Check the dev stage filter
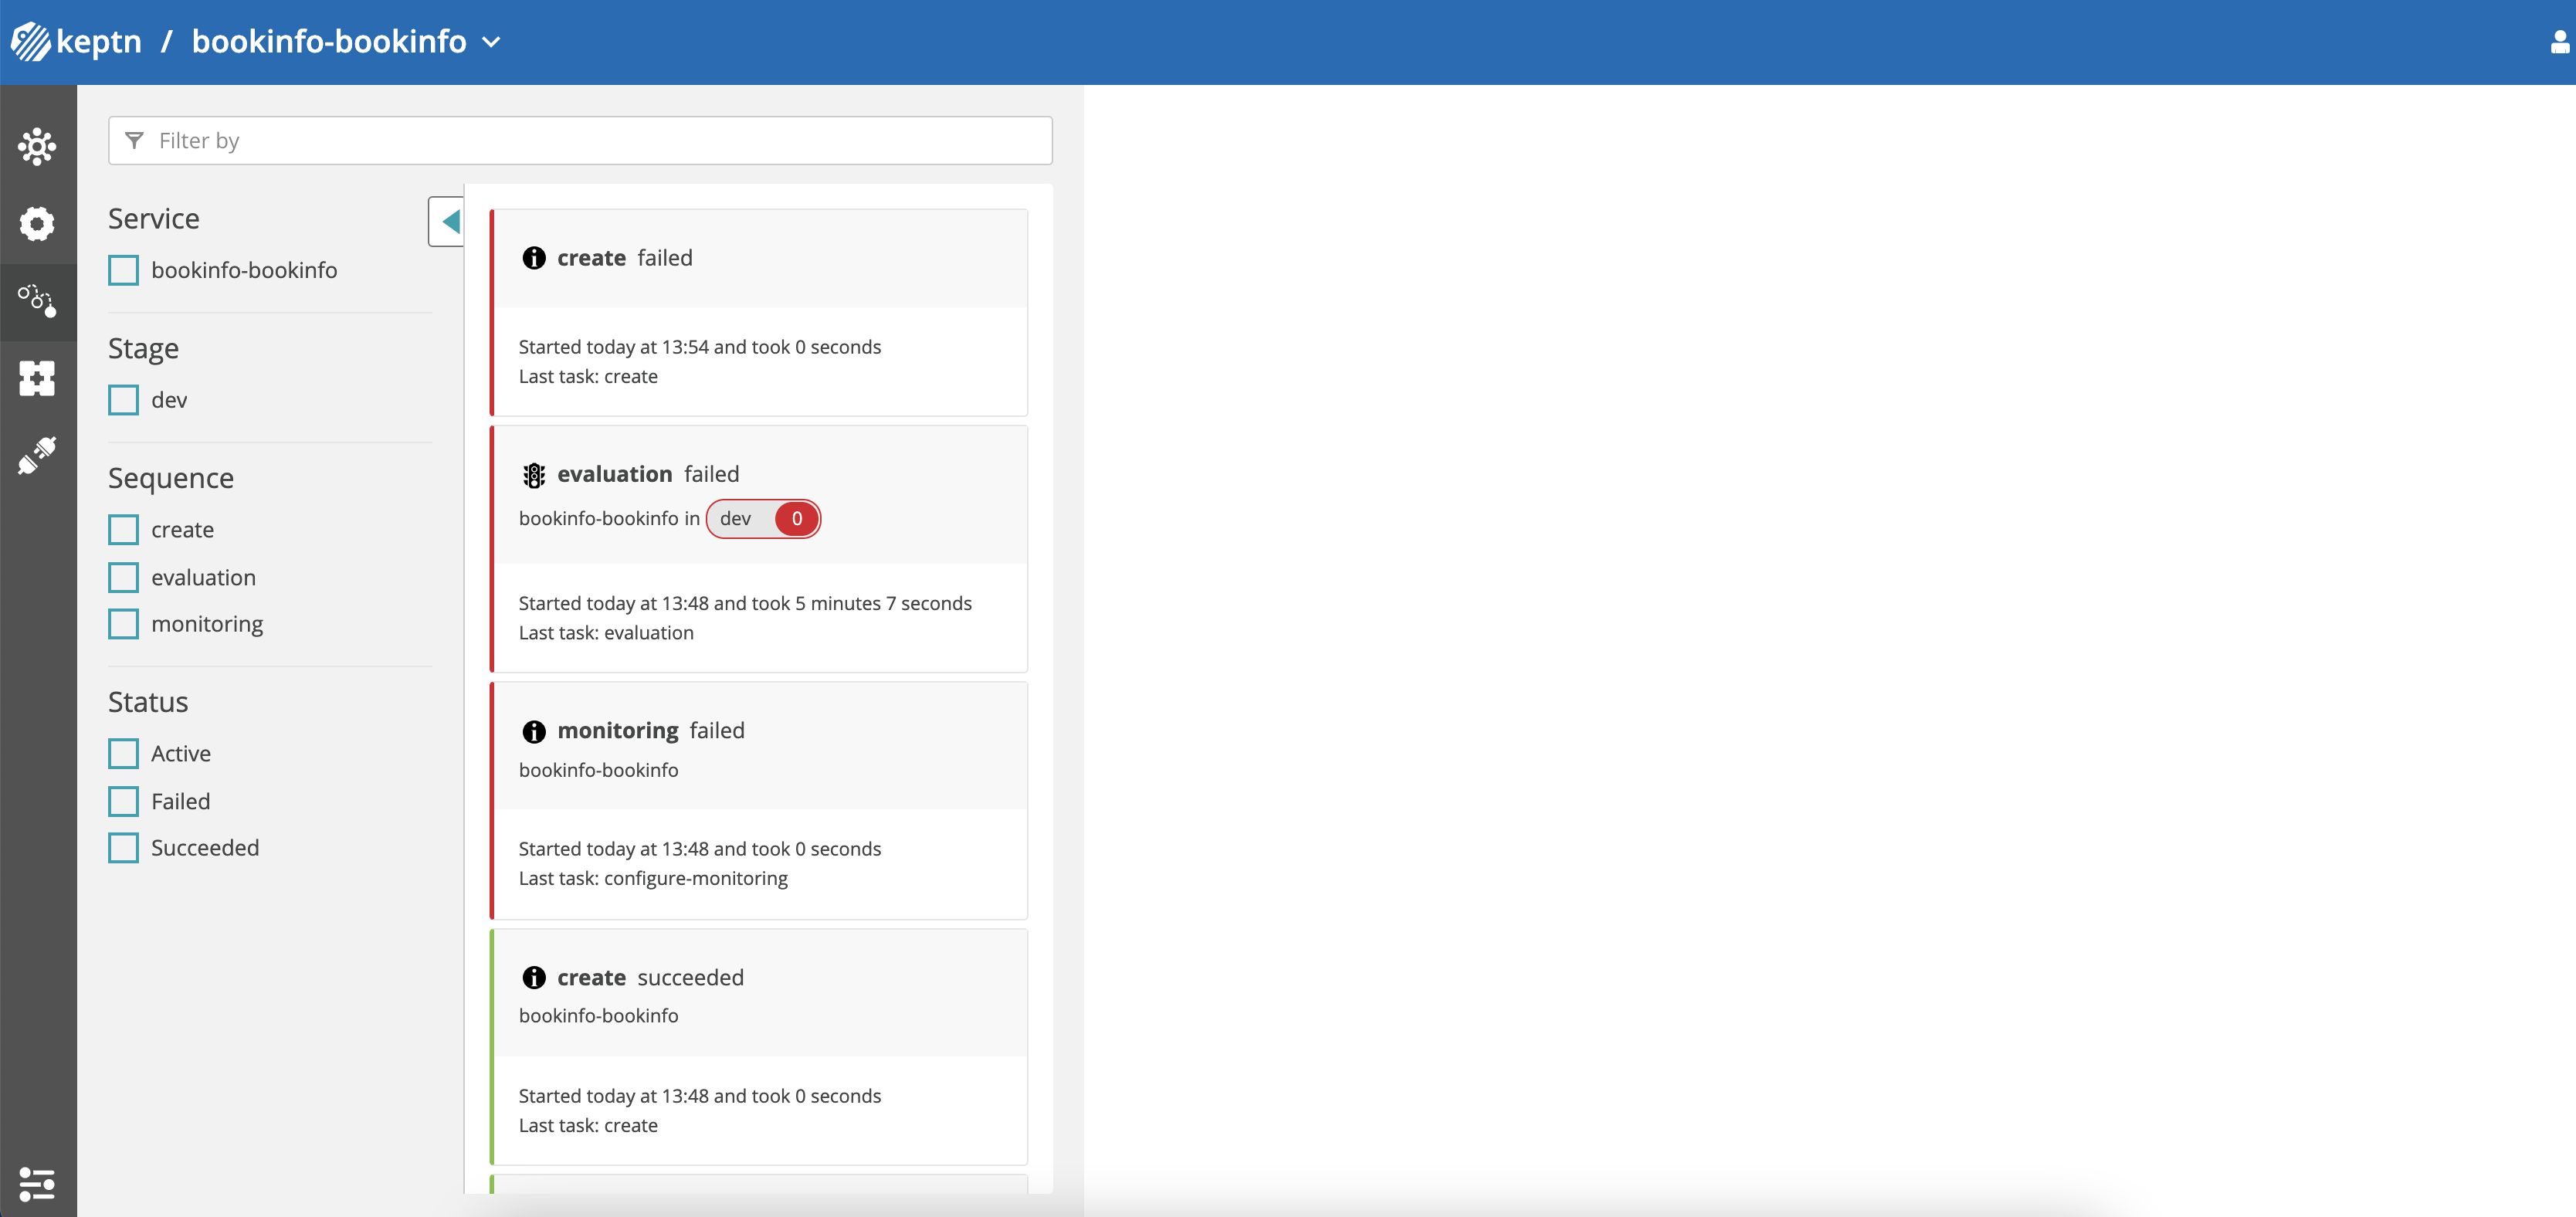 [x=124, y=400]
